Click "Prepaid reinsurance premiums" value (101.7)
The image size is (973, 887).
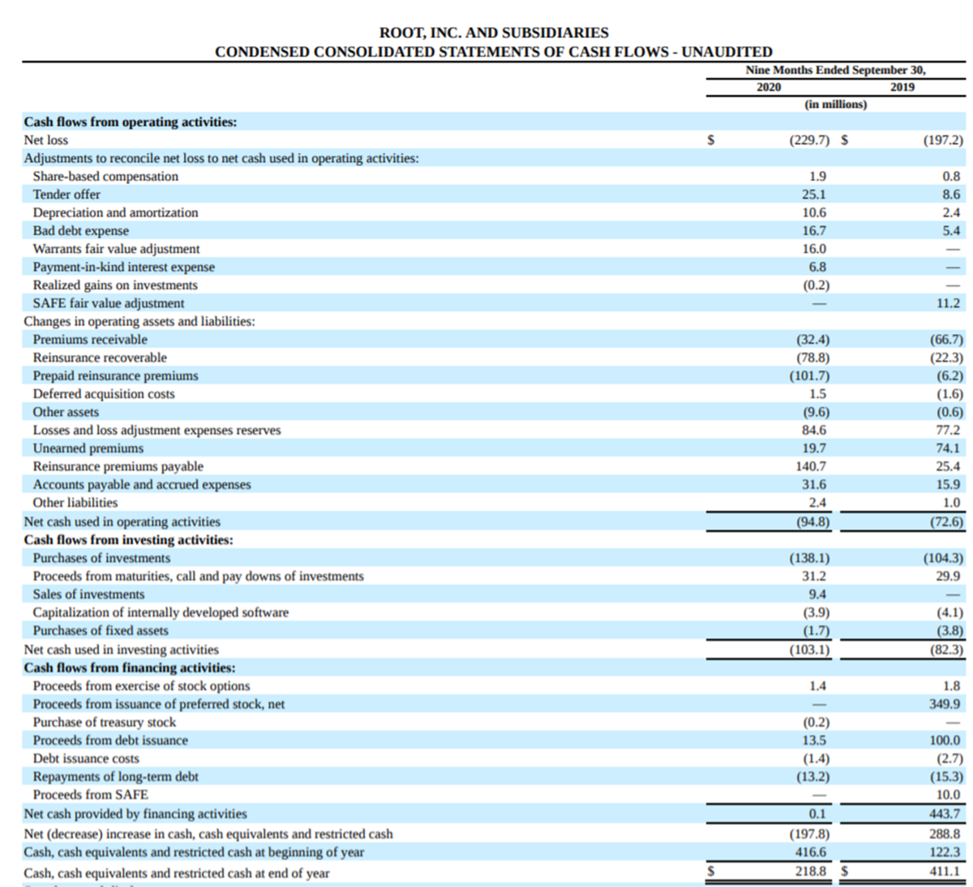809,375
